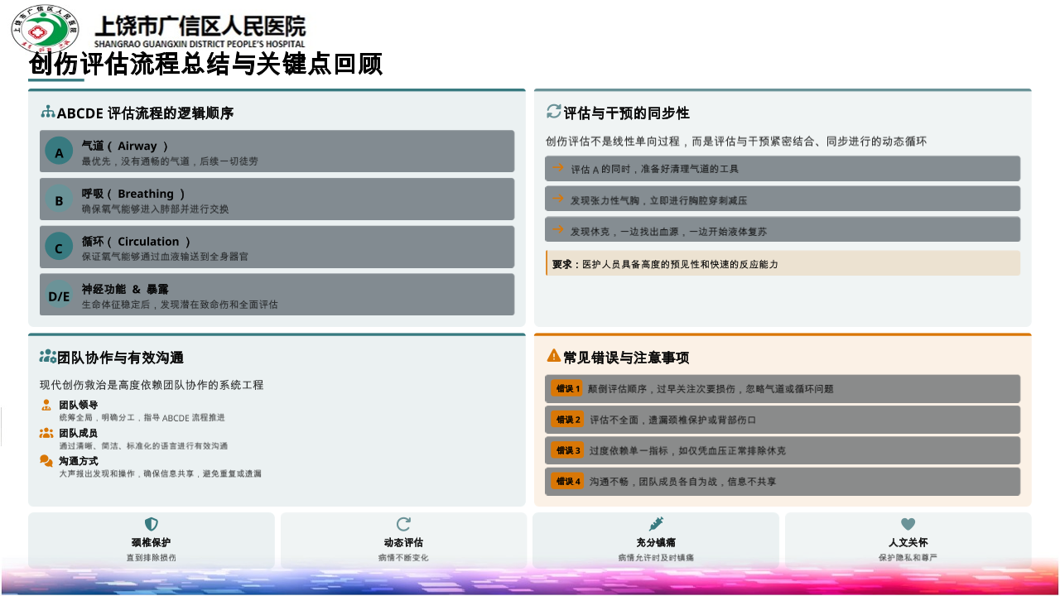Click the row 发现张力性气胸，立即进行胸腔穿刺减压
The width and height of the screenshot is (1060, 596).
[783, 199]
